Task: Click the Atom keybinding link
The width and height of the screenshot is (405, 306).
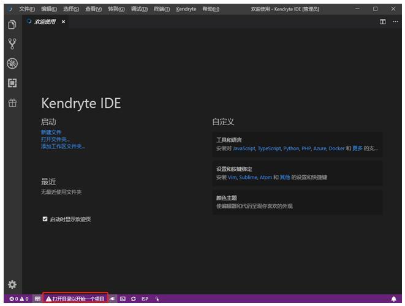Action: (x=266, y=177)
